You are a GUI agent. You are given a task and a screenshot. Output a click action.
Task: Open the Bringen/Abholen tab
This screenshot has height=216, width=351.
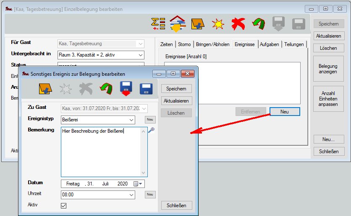(212, 44)
